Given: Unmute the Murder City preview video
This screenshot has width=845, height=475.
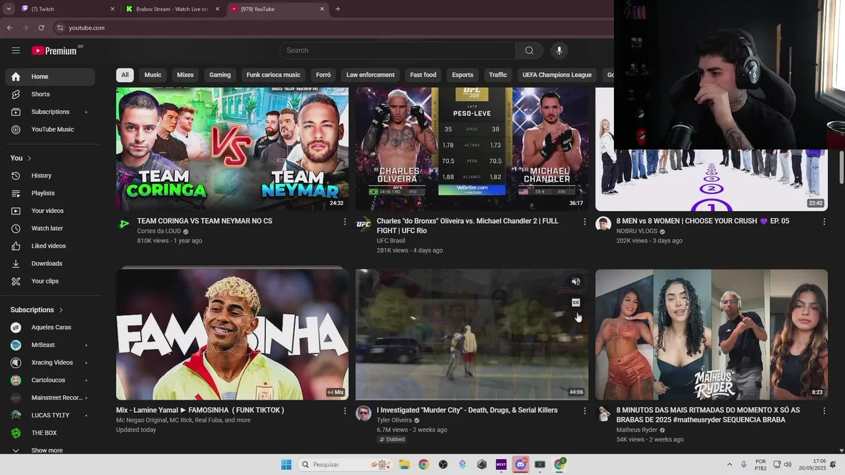Looking at the screenshot, I should [x=576, y=282].
